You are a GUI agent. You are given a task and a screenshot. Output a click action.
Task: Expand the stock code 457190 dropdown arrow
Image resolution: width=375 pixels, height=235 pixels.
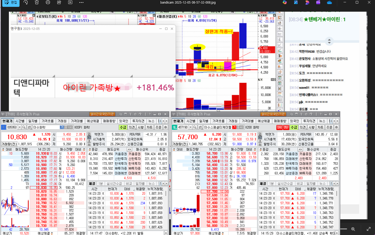(x=190, y=127)
